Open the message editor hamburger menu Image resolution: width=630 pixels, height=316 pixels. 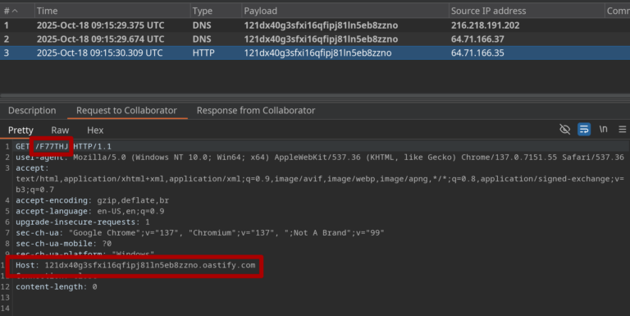click(x=623, y=129)
